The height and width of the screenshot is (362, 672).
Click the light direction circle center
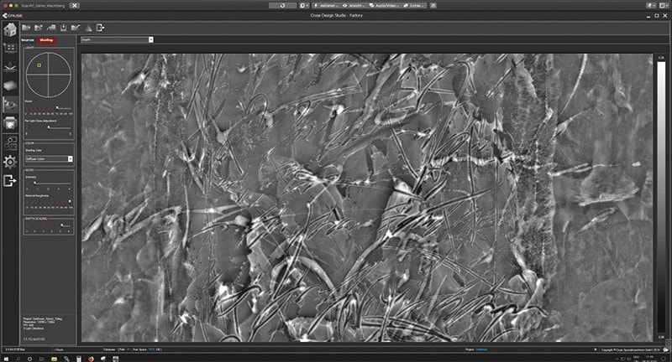point(49,75)
